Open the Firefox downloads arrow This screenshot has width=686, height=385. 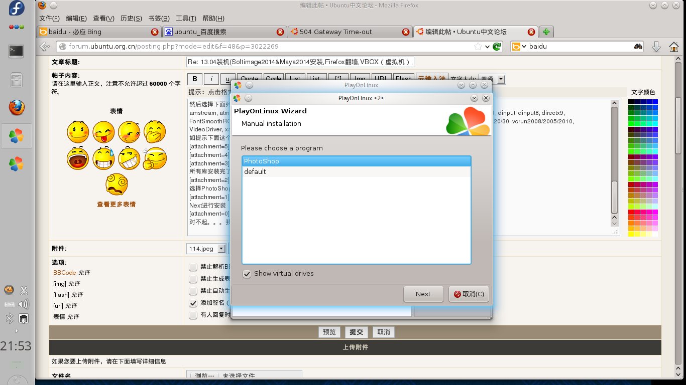tap(656, 47)
